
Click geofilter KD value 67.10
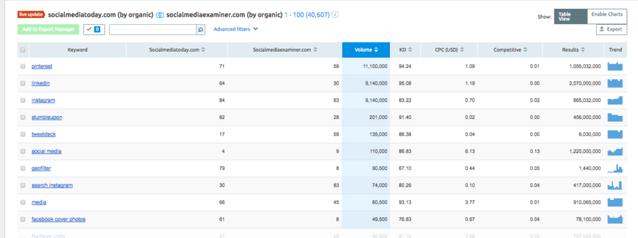tap(405, 168)
